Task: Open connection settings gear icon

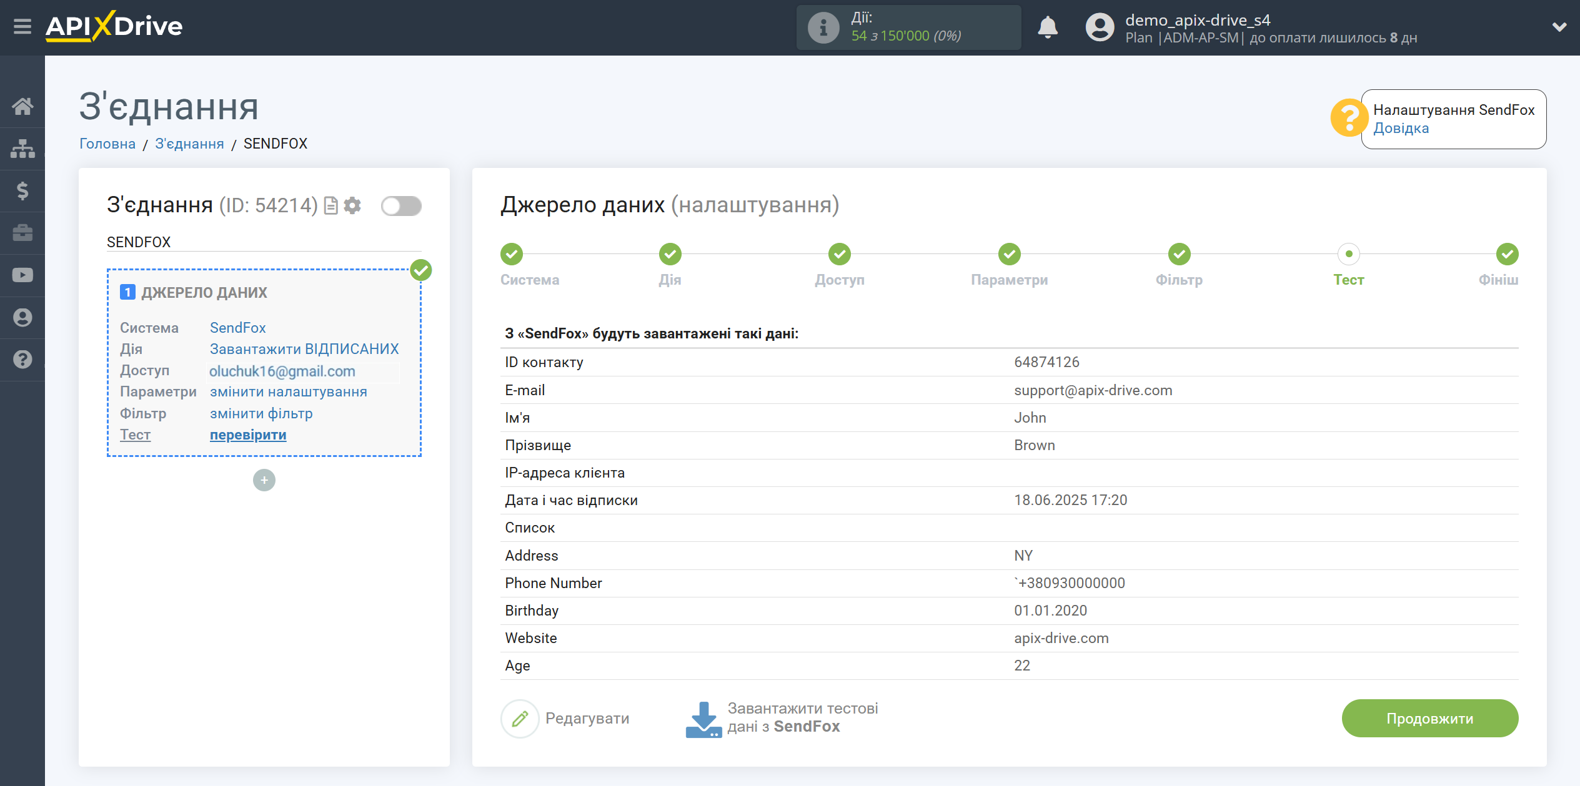Action: (352, 205)
